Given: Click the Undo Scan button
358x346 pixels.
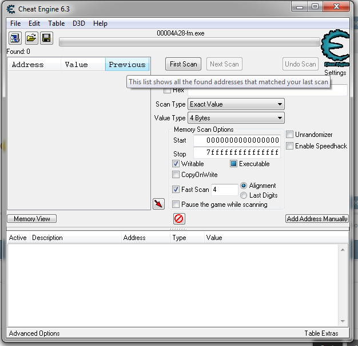Looking at the screenshot, I should pyautogui.click(x=300, y=64).
